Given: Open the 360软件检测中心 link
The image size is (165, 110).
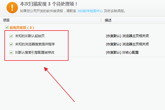Looking at the screenshot, I should coord(90,11).
